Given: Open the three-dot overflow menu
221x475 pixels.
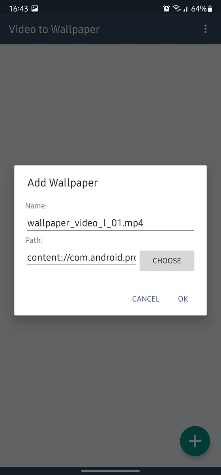Looking at the screenshot, I should (205, 29).
